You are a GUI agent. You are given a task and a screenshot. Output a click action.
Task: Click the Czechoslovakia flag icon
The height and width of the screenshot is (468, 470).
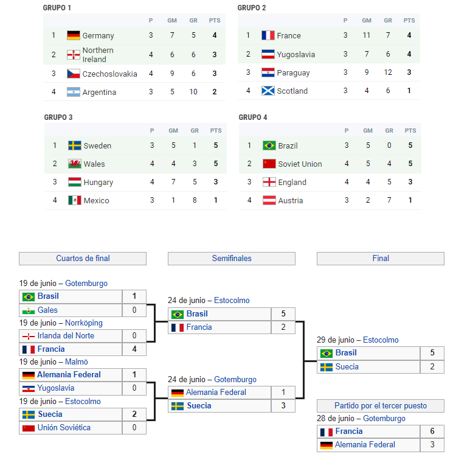point(74,74)
